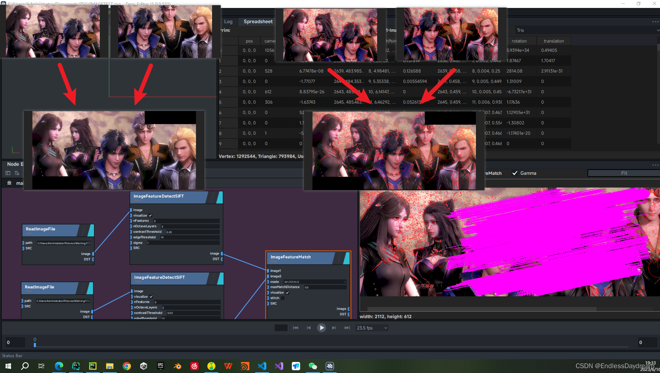Image resolution: width=660 pixels, height=373 pixels.
Task: Click the maxMatchDistance field showing 0.5
Action: tap(325, 287)
